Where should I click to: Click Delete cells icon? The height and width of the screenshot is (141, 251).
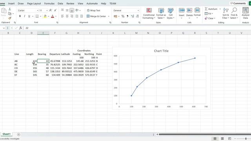(x=189, y=11)
